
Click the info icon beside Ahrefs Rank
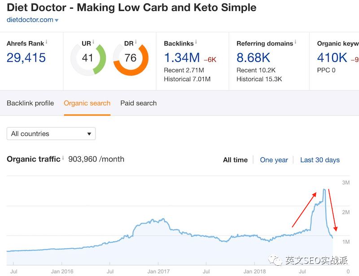pyautogui.click(x=47, y=42)
